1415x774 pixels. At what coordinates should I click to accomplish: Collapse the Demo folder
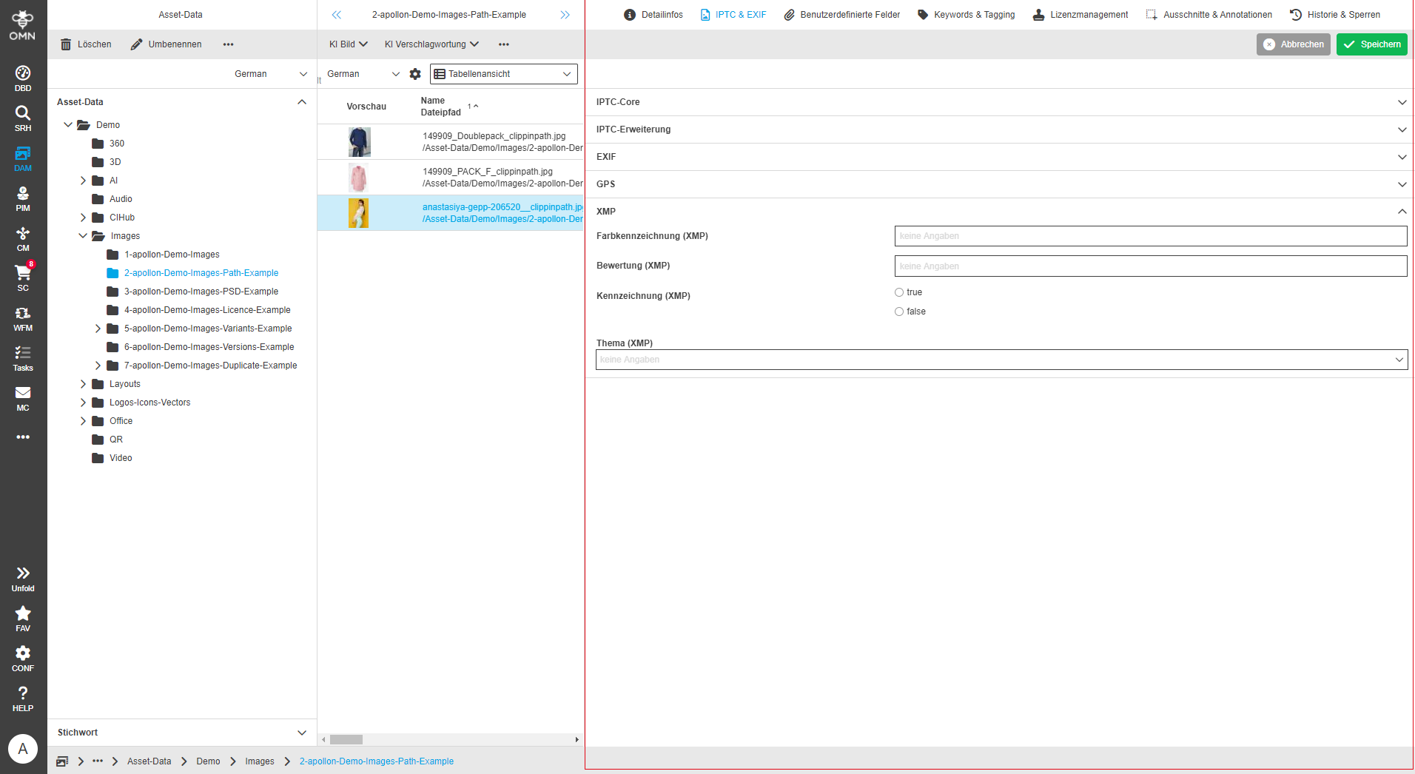point(68,125)
